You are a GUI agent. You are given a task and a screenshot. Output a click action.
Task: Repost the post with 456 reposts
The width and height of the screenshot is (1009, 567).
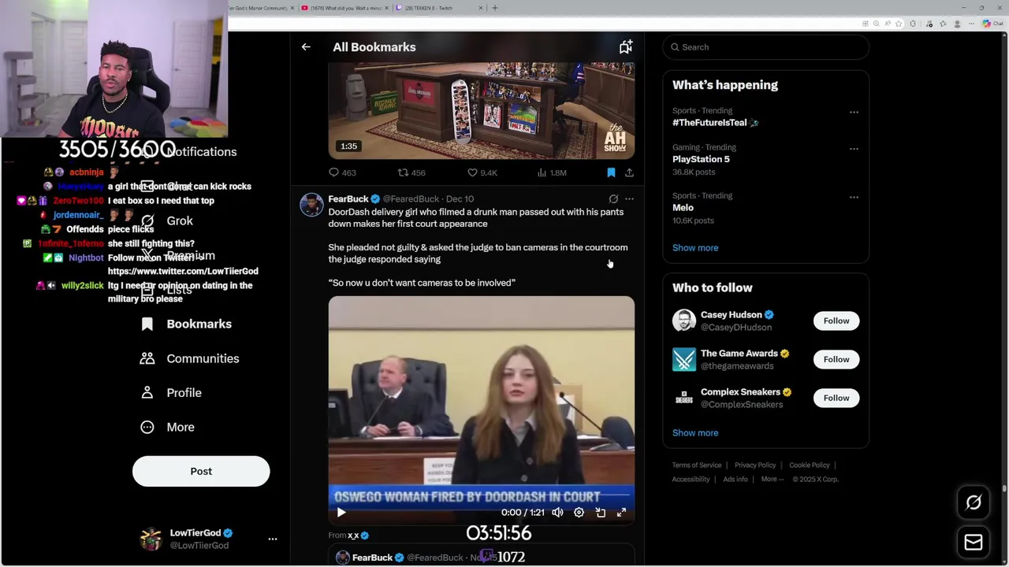coord(411,172)
